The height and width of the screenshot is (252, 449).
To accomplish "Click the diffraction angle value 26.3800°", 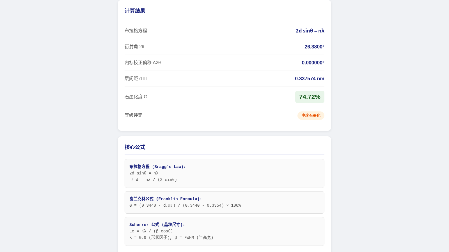I will [314, 47].
